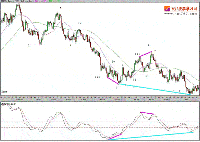Click the date axis below the price chart
Screen dimensions: 200x142
(x=100, y=98)
